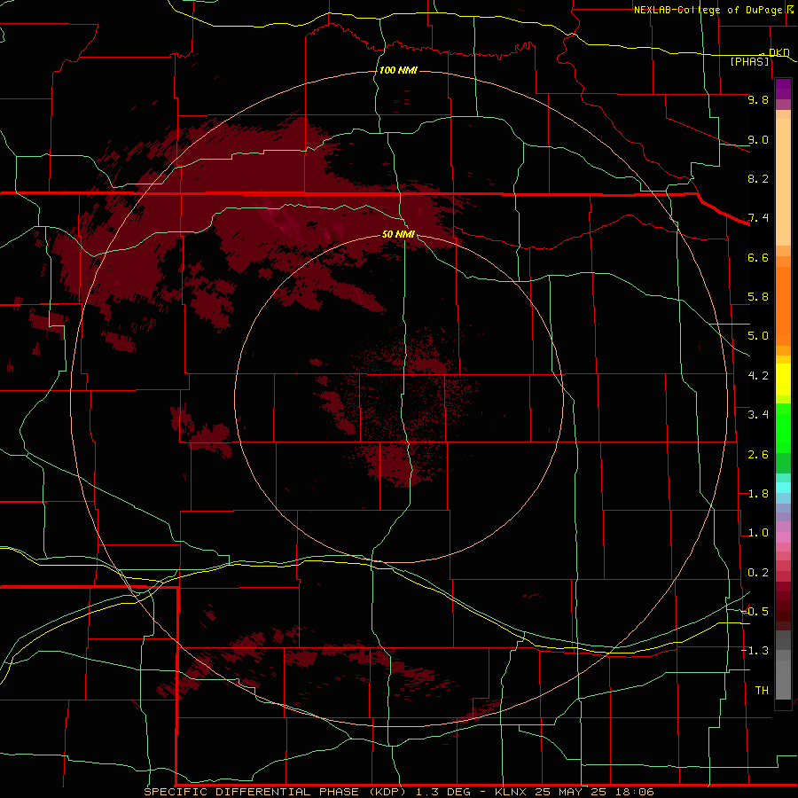Pick the pink legend color band
This screenshot has height=798, width=798.
[x=783, y=537]
